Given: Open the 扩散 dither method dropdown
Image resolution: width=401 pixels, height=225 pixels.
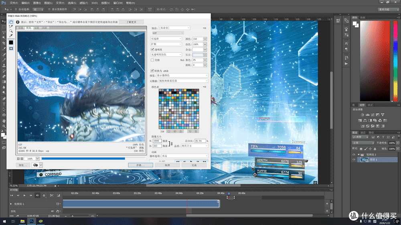Looking at the screenshot, I should 166,44.
